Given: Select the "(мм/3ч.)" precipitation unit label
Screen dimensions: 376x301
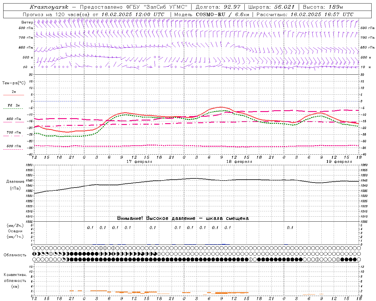Looking at the screenshot, I should point(15,225).
